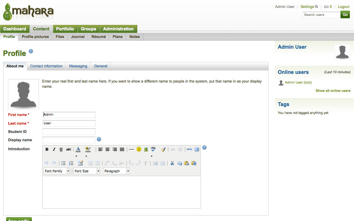Image resolution: width=354 pixels, height=221 pixels.
Task: Insert a bulleted list in the editor
Action: point(64,163)
